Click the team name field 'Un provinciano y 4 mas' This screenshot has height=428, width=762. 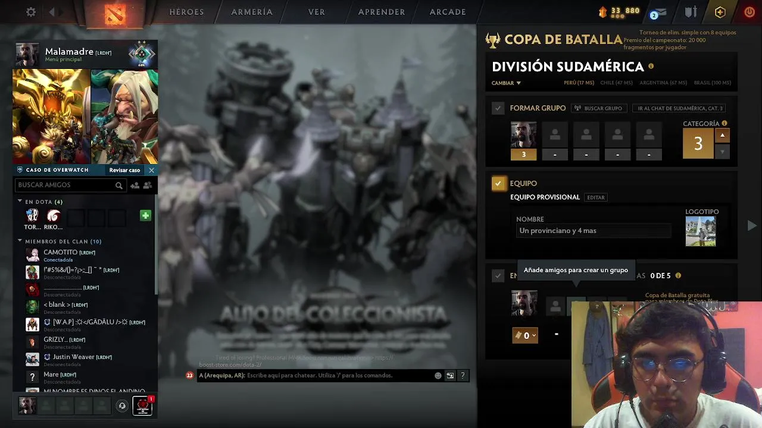coord(594,231)
